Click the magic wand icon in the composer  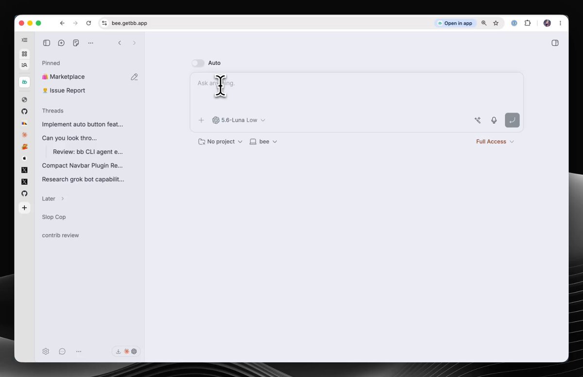click(x=478, y=120)
